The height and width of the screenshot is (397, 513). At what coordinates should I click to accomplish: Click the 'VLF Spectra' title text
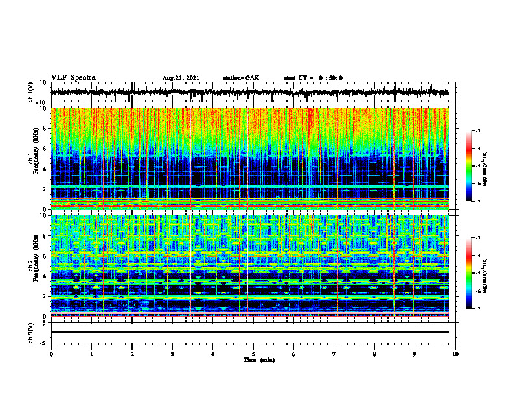coord(73,78)
